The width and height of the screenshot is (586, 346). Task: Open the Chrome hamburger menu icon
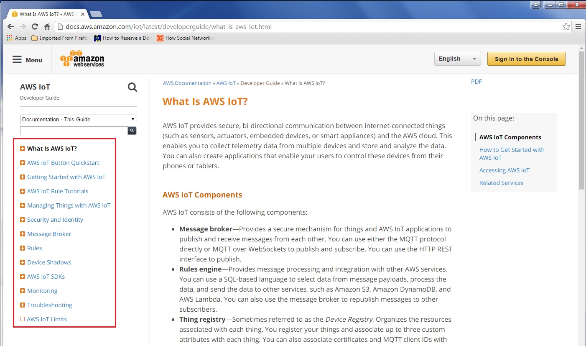[x=578, y=27]
